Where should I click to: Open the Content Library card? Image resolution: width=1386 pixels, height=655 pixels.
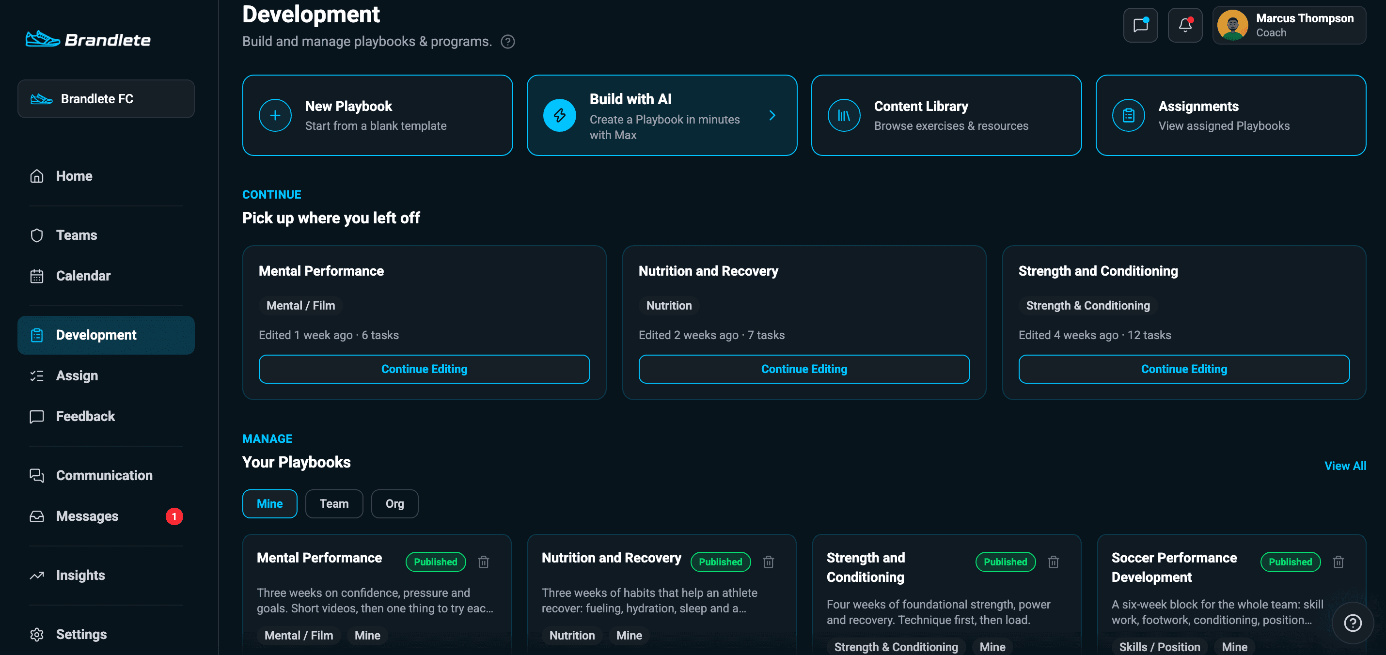(946, 115)
